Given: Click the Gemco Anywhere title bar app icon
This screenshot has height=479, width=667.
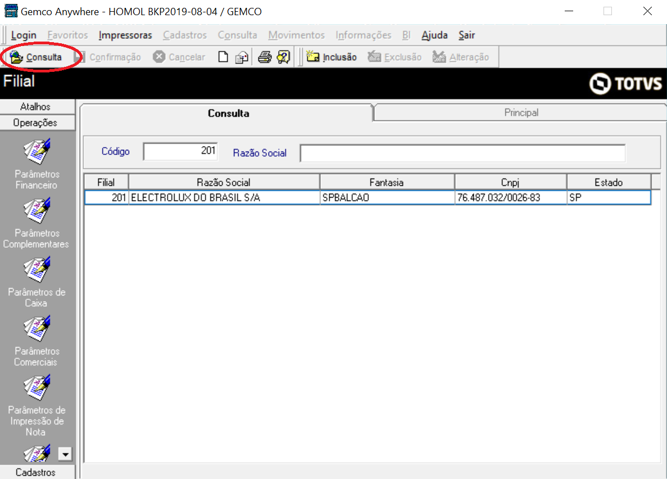Looking at the screenshot, I should pyautogui.click(x=11, y=11).
